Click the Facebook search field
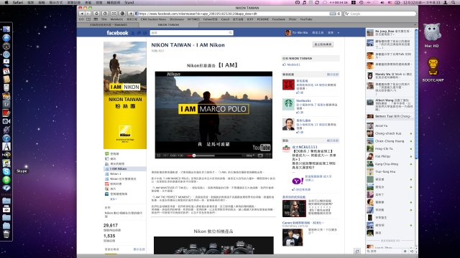The width and height of the screenshot is (460, 258). [x=190, y=33]
